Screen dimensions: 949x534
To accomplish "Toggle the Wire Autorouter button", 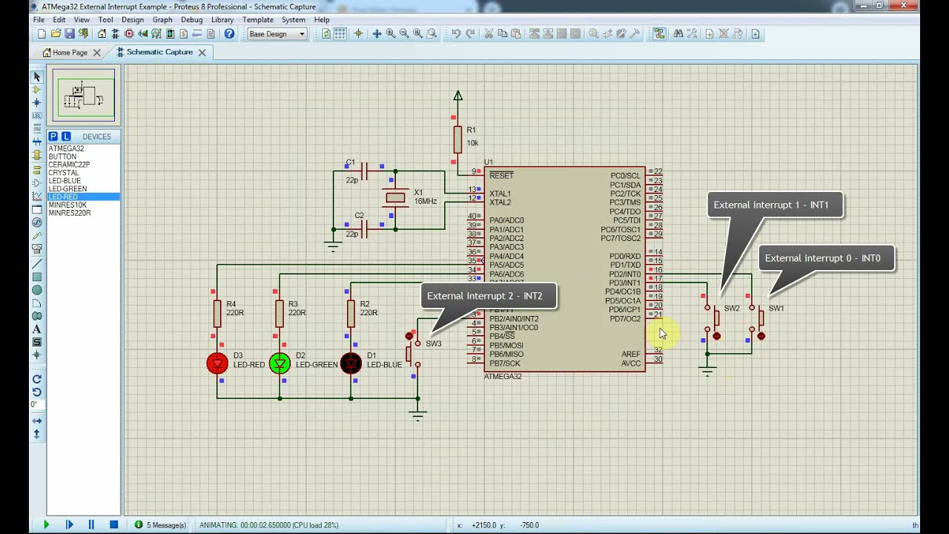I will tap(659, 34).
